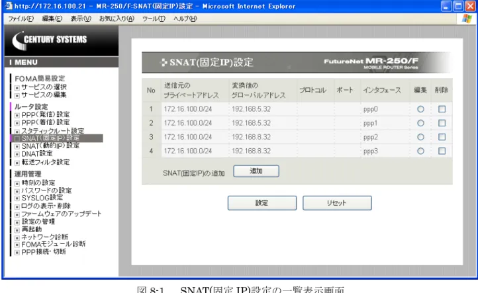Click the Windows flag logo in menu bar
The width and height of the screenshot is (478, 293).
tap(467, 19)
